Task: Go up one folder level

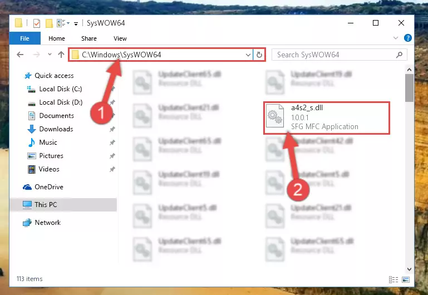Action: tap(61, 55)
